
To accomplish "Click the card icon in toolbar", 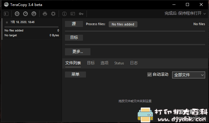I will pos(73,14).
